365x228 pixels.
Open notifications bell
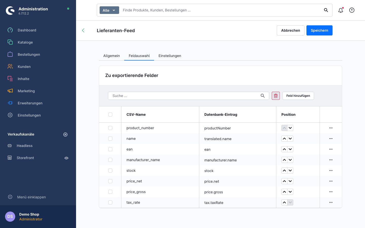[x=341, y=10]
